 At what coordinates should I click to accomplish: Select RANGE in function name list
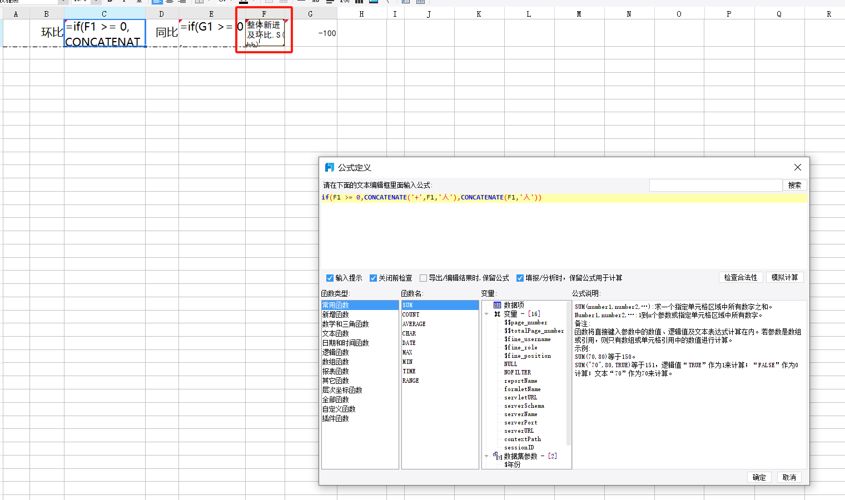click(411, 381)
